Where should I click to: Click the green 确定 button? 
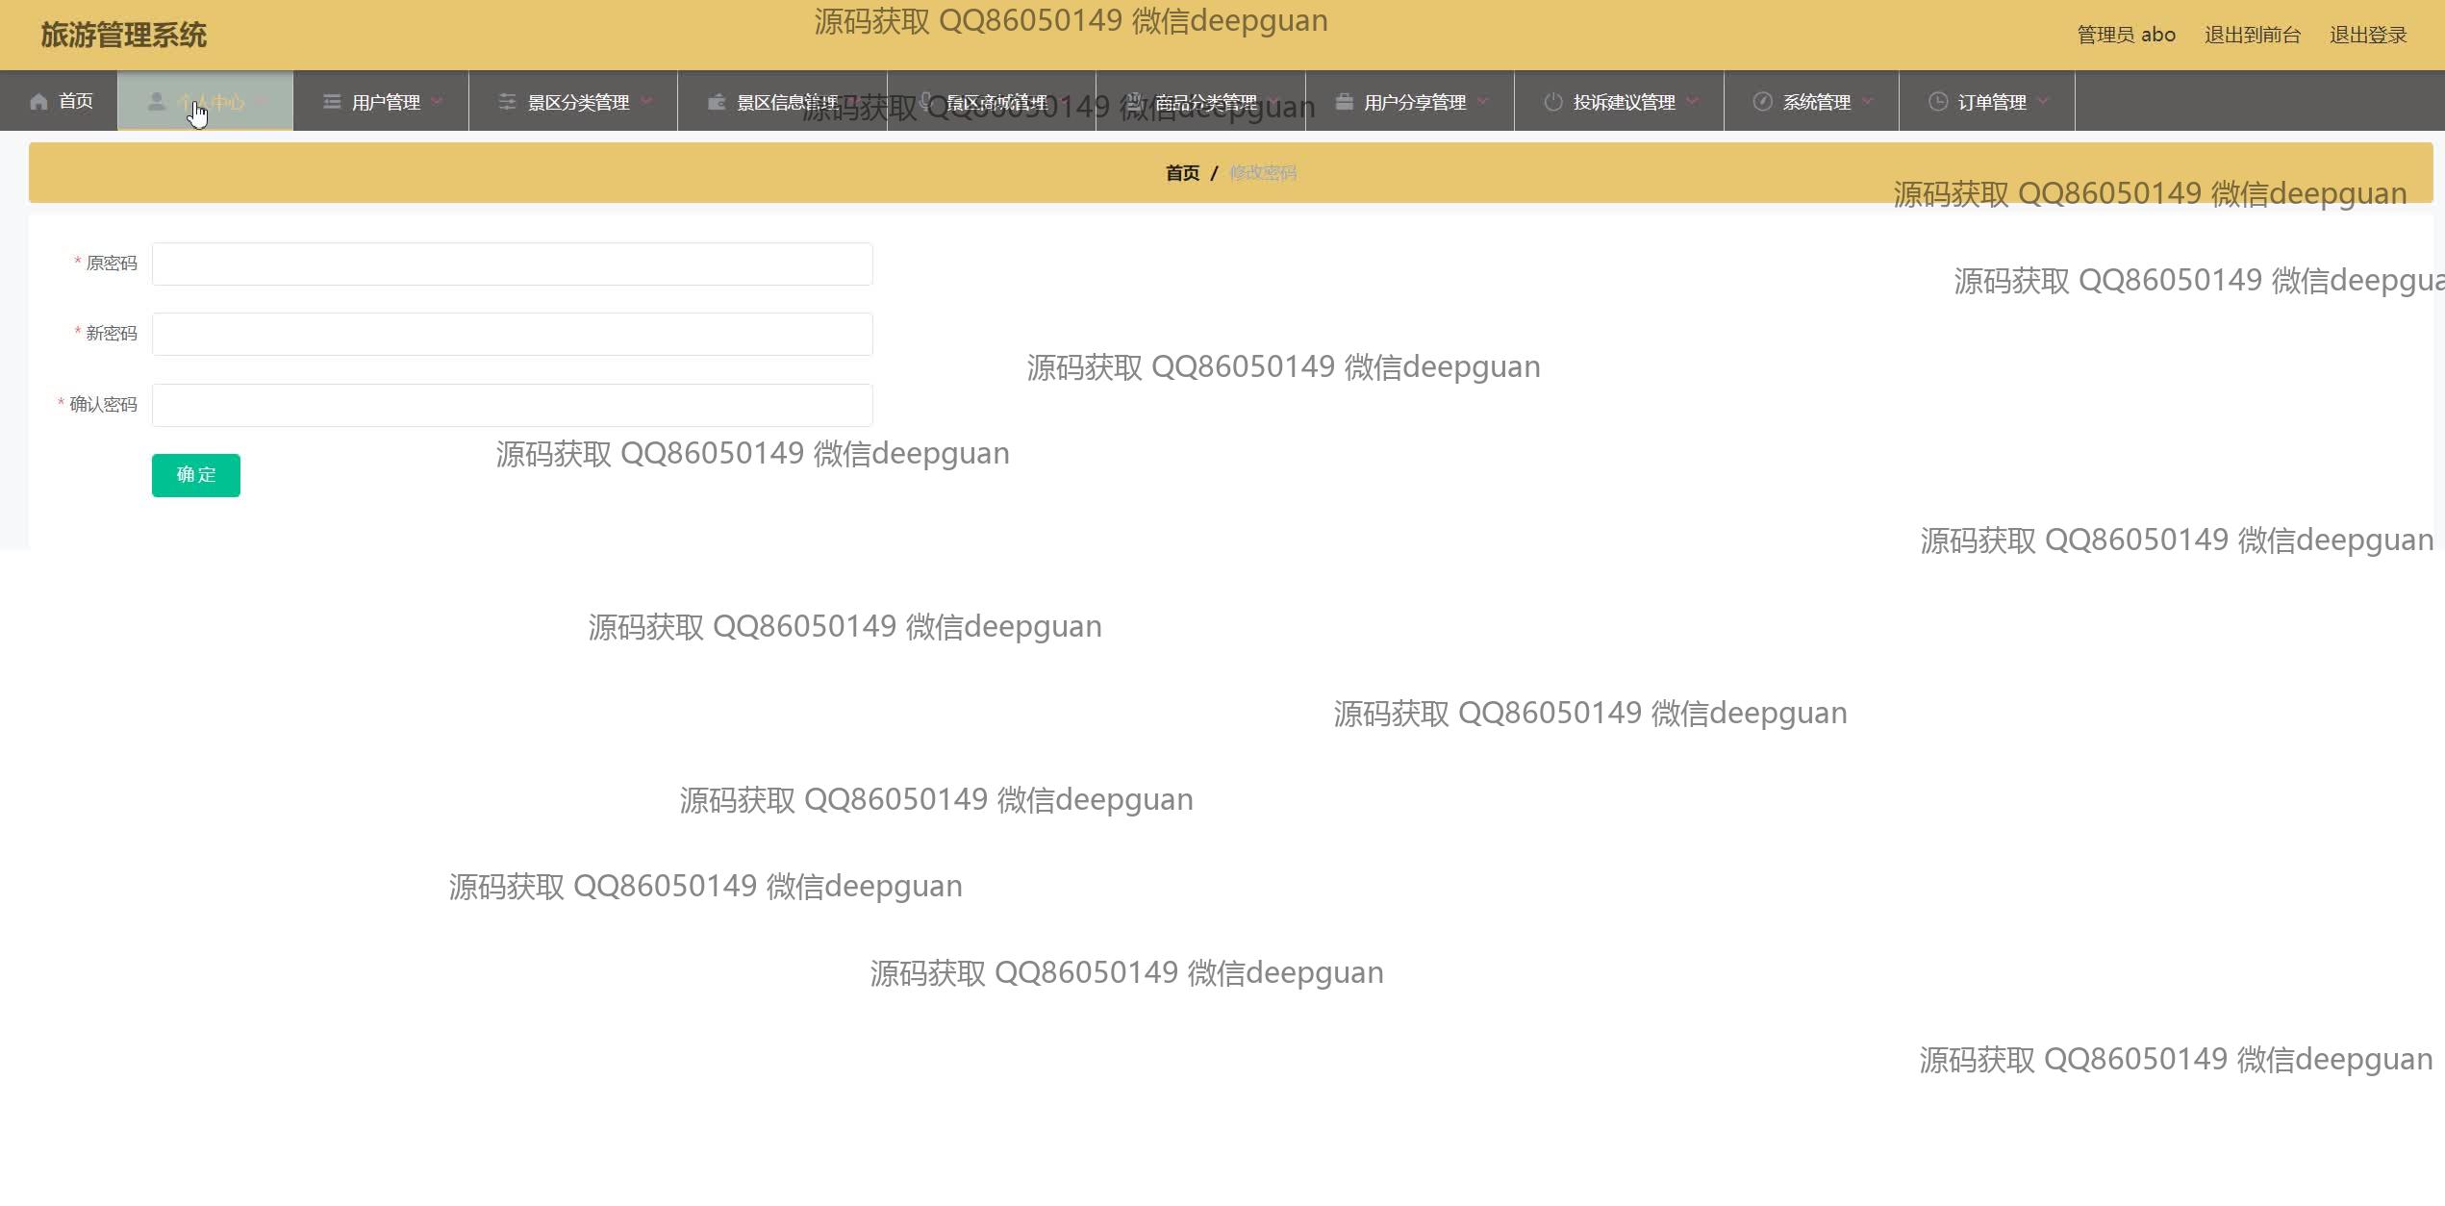pyautogui.click(x=196, y=475)
